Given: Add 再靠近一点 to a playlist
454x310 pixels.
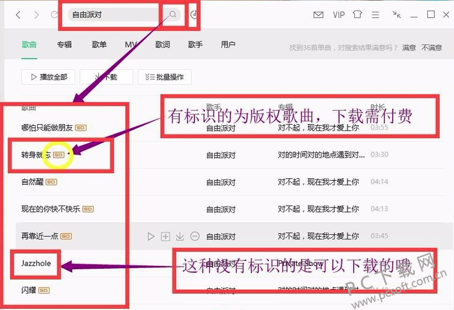Looking at the screenshot, I should (166, 237).
